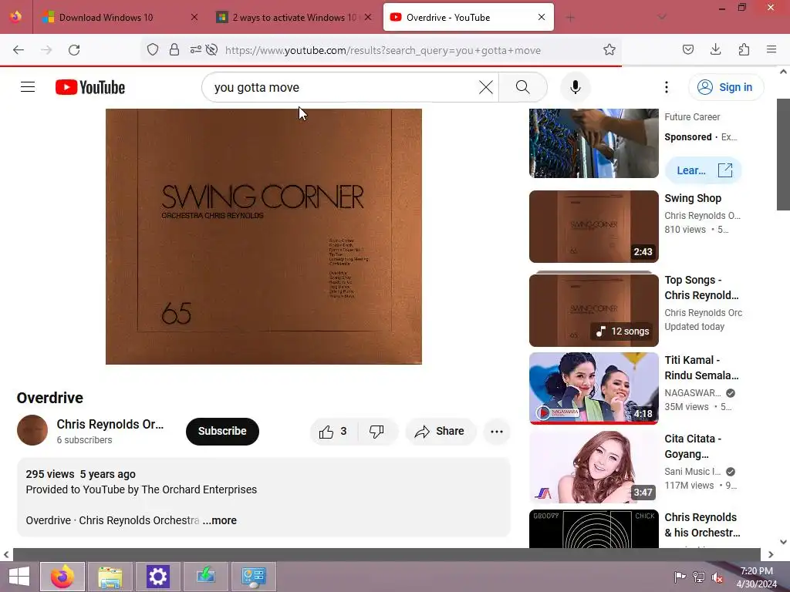Clear the search query with the X icon
The image size is (790, 592).
click(x=486, y=87)
